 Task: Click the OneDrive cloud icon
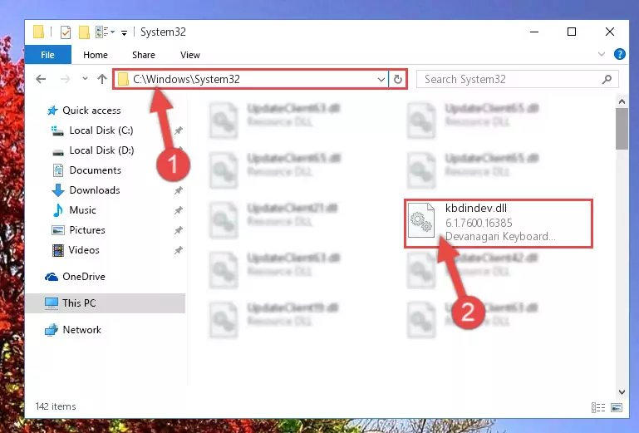pos(52,277)
